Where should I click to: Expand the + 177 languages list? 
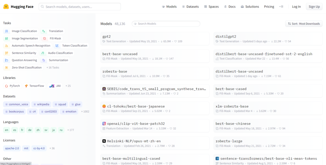tap(71, 130)
